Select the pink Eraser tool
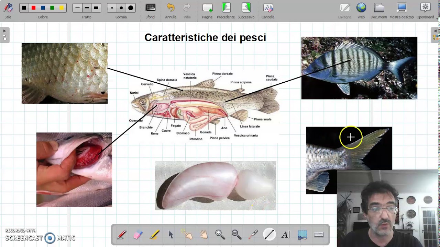The height and width of the screenshot is (247, 440). point(137,235)
